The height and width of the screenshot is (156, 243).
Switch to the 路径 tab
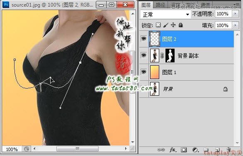coord(160,5)
